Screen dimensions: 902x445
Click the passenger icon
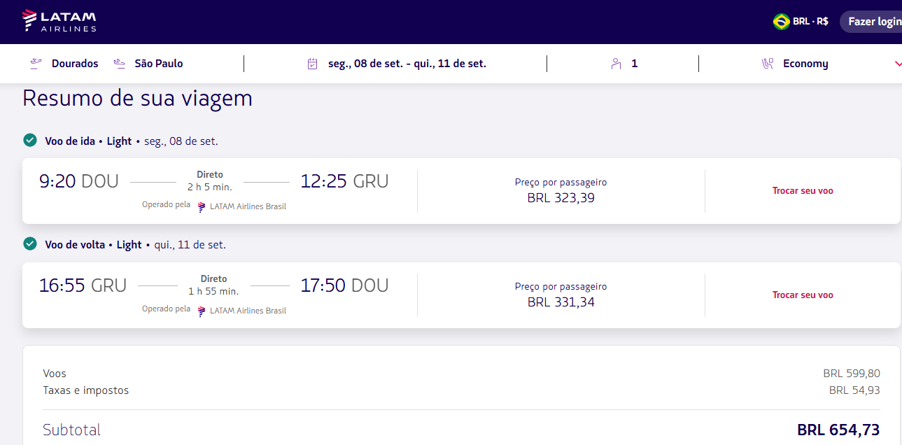[x=616, y=64]
